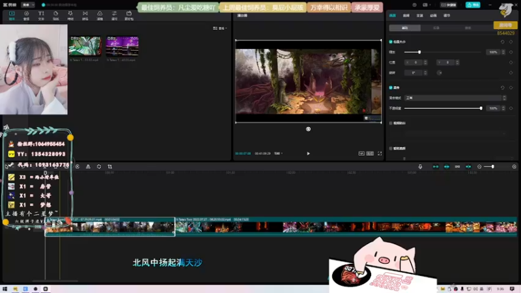Click the fit timeline icon right of zoom slider

514,167
